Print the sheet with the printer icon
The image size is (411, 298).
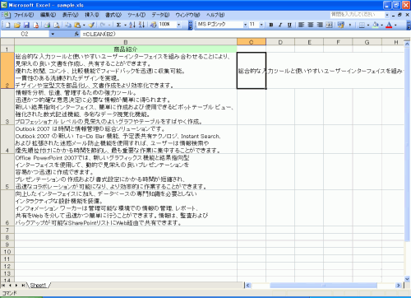47,25
